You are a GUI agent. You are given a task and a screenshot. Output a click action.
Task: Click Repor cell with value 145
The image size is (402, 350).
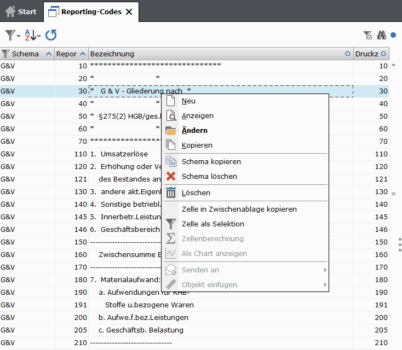pyautogui.click(x=72, y=217)
